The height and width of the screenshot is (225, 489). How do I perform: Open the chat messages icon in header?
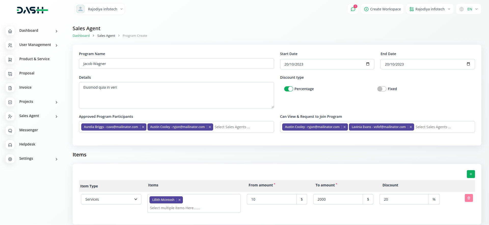click(353, 9)
